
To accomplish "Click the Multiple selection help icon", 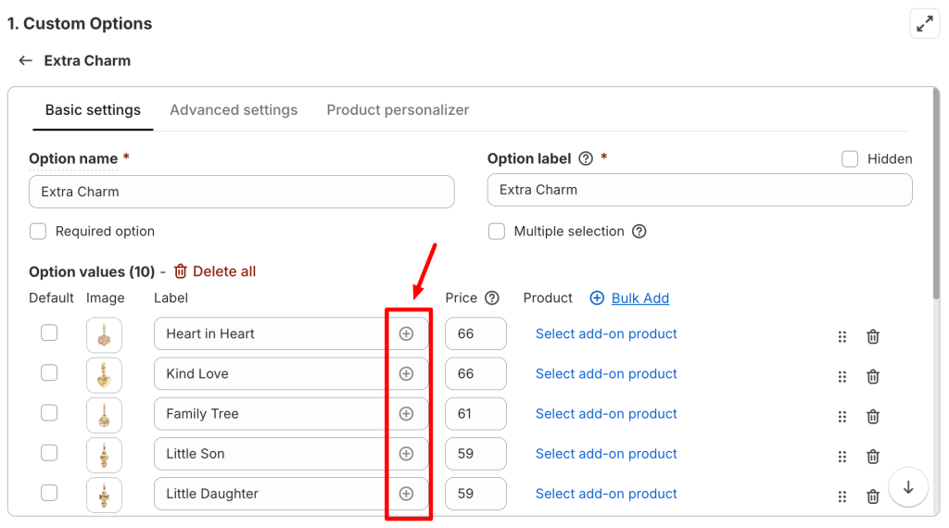I will [639, 232].
